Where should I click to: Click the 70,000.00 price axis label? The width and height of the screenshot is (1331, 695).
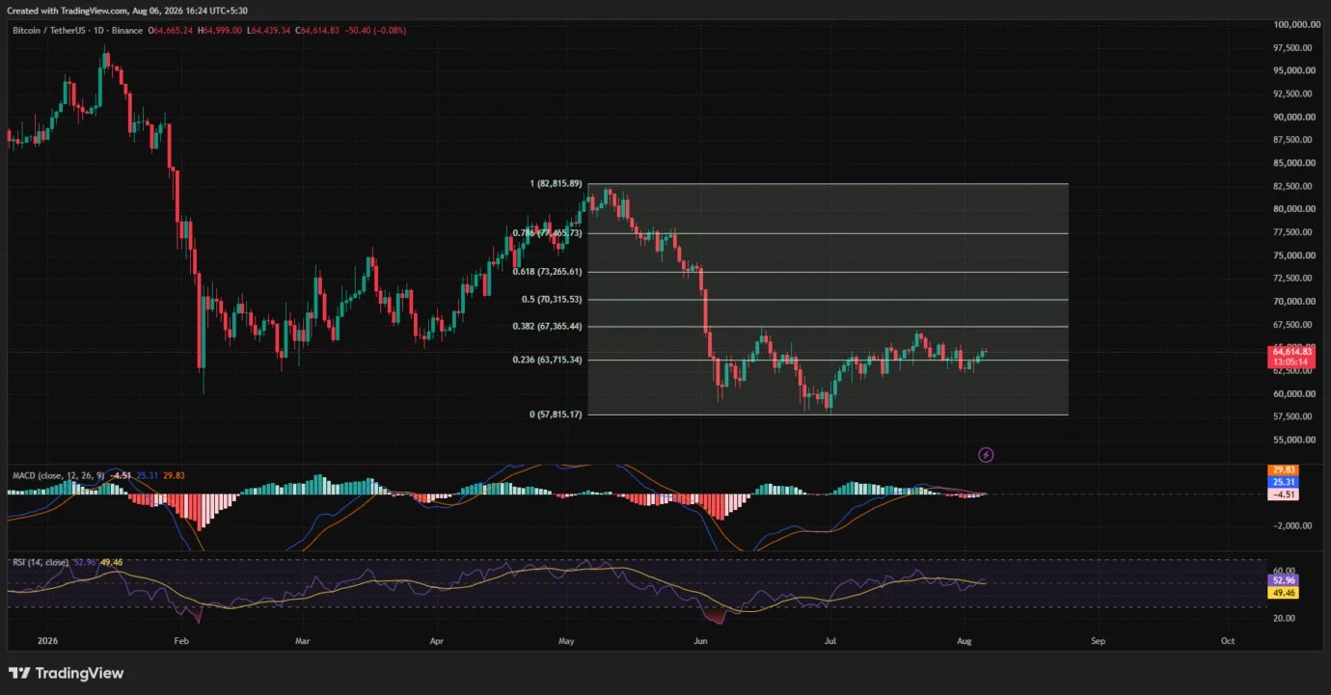click(1295, 302)
